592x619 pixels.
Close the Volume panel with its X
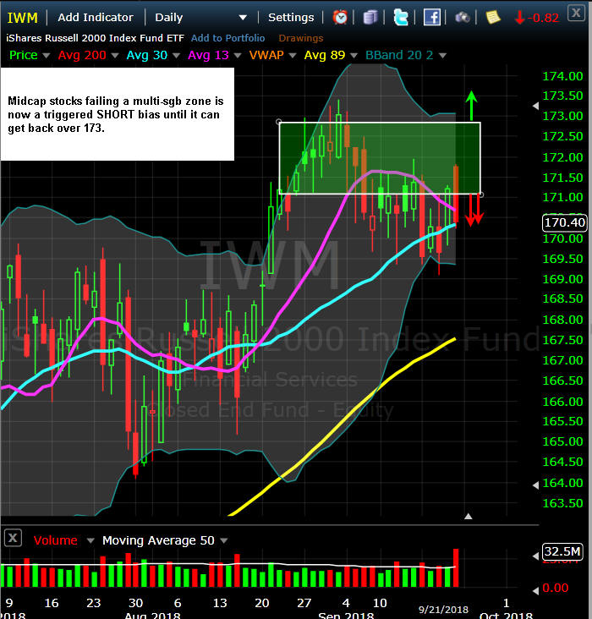[13, 538]
